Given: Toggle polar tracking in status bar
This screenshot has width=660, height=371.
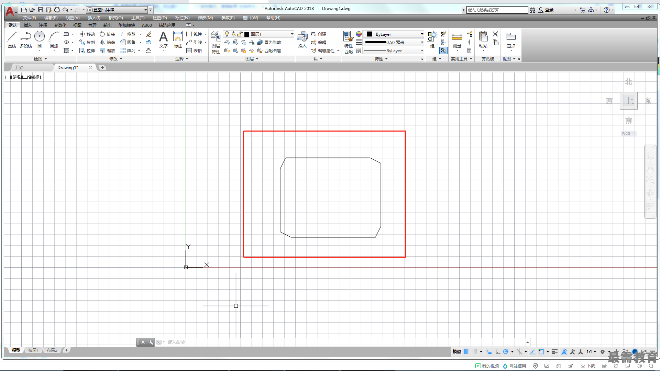Looking at the screenshot, I should [x=506, y=351].
